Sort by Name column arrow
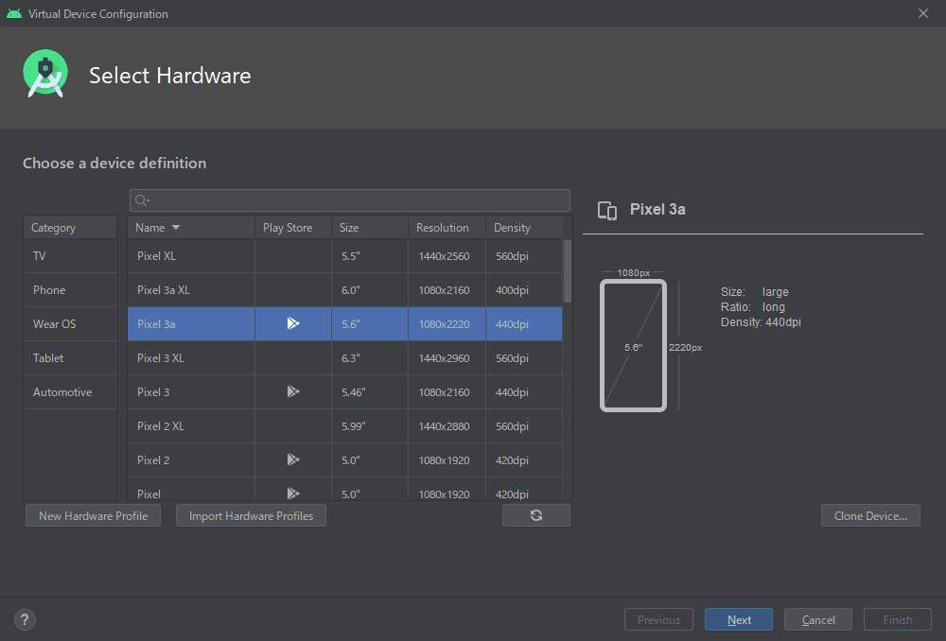The height and width of the screenshot is (641, 946). point(176,227)
